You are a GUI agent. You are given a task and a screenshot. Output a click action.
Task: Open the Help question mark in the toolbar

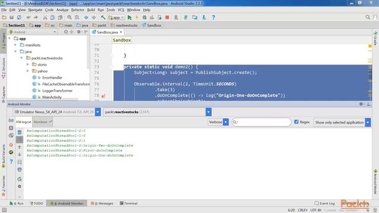tap(213, 17)
